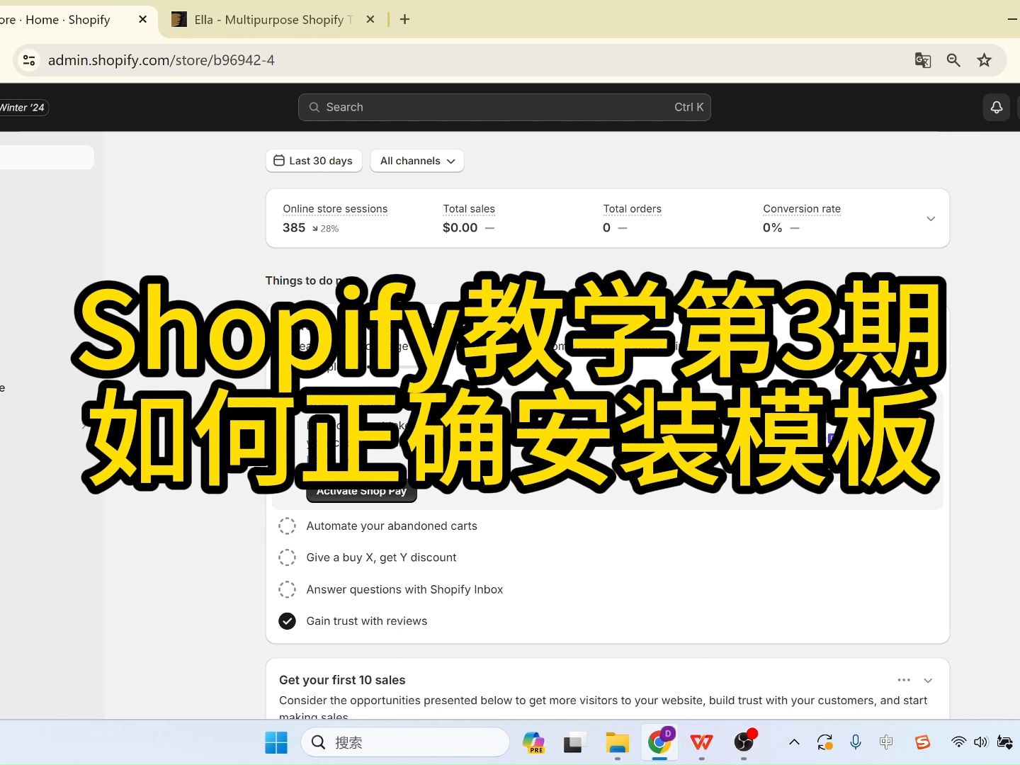Open the OBS recorder taskbar icon
This screenshot has height=765, width=1020.
point(744,742)
